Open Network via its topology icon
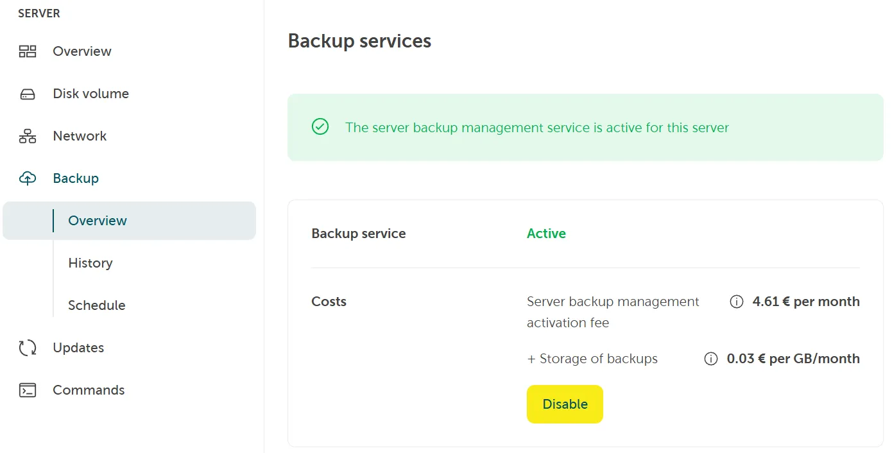 tap(27, 136)
